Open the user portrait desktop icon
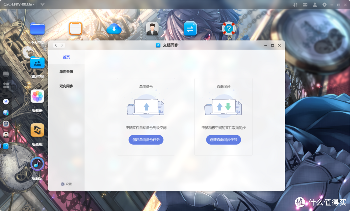Screen dimensions: 350x211 [x=152, y=28]
